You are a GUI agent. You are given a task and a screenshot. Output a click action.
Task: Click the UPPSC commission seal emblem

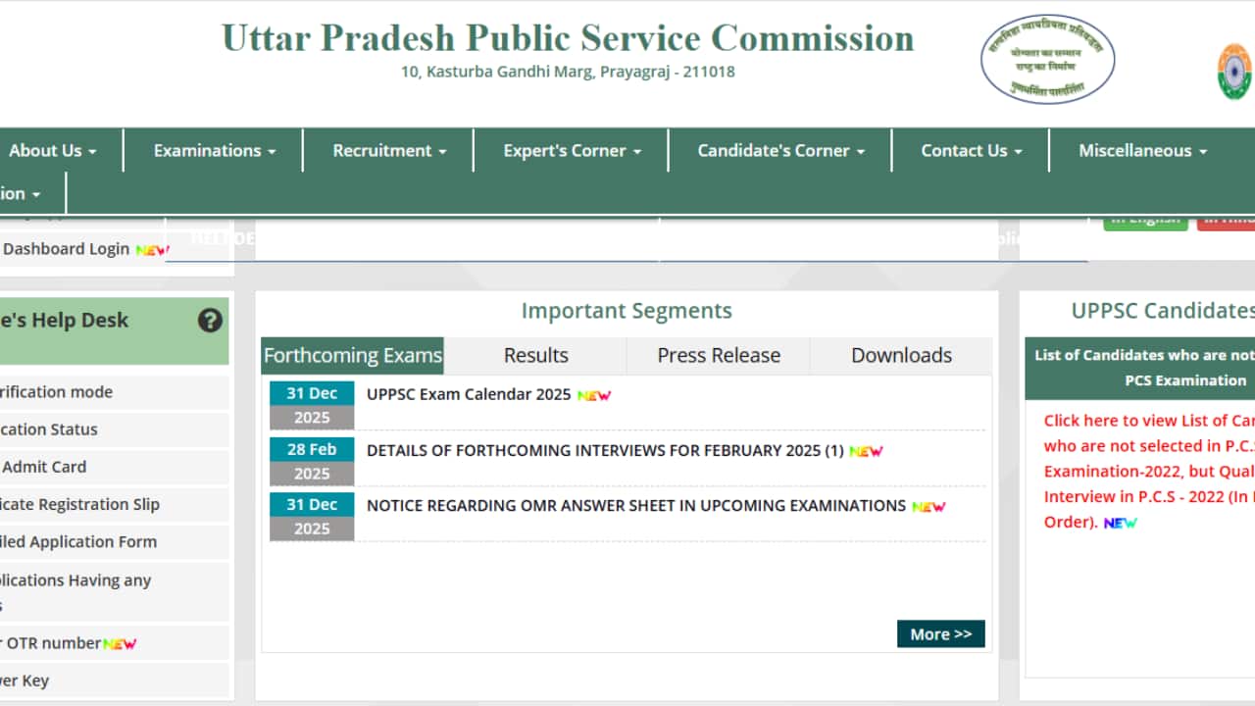[1047, 58]
